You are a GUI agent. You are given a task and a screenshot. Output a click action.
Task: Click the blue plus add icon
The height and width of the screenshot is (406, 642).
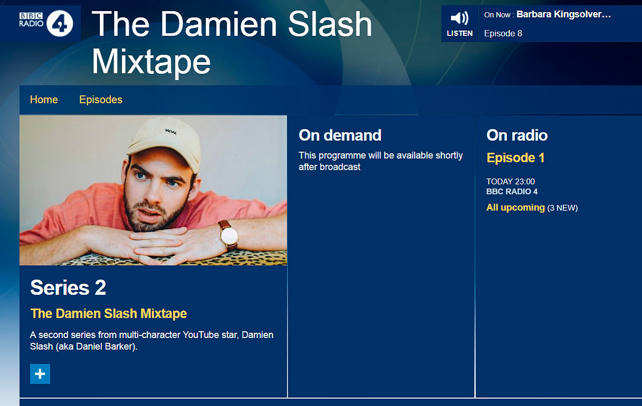40,374
